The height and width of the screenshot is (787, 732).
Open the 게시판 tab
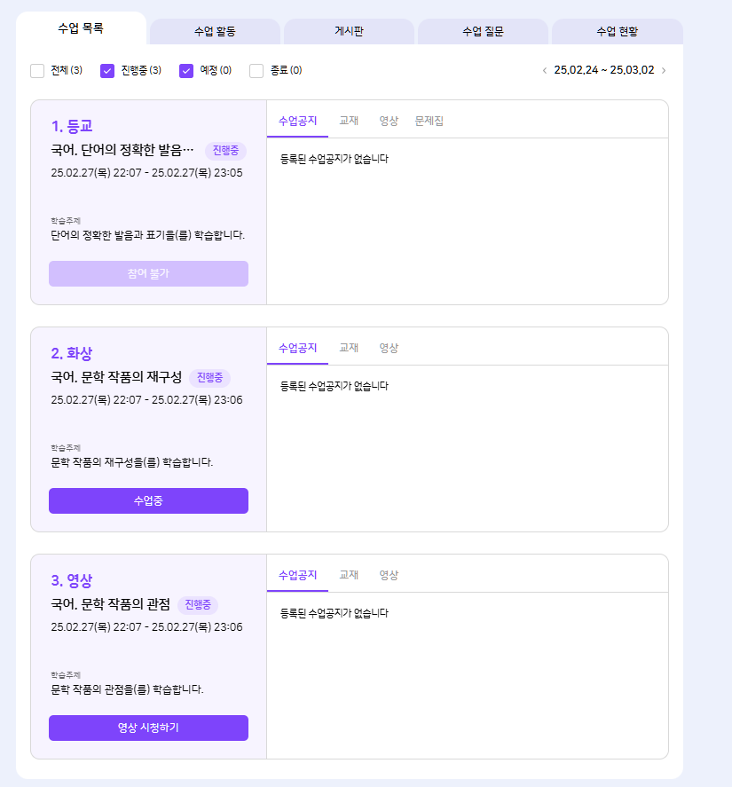point(349,31)
